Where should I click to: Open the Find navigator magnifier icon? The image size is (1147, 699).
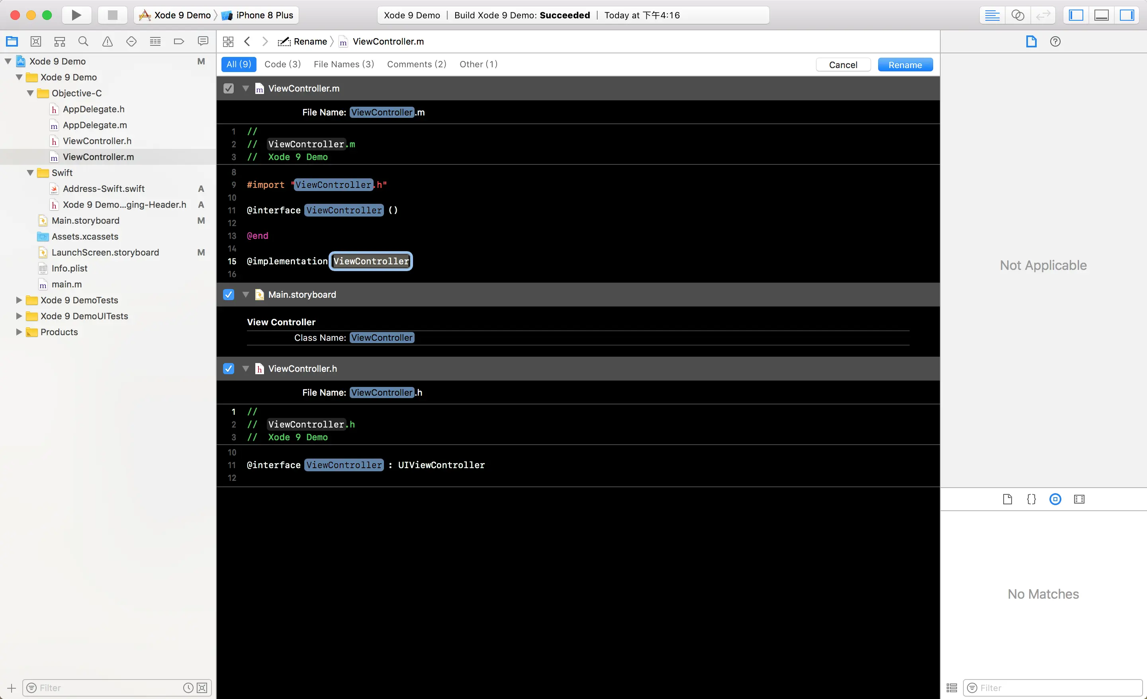tap(83, 41)
